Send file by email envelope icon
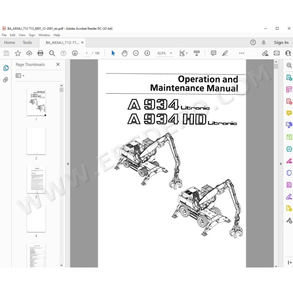Screen dimensions: 293x293 point(277,53)
